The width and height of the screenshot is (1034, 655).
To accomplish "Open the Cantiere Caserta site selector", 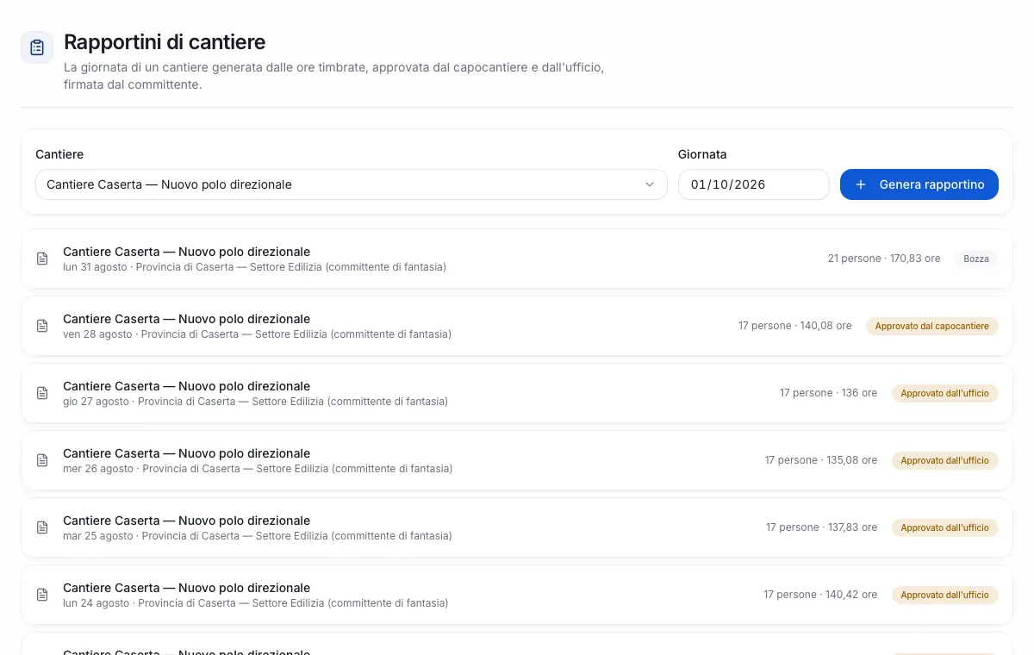I will tap(352, 184).
